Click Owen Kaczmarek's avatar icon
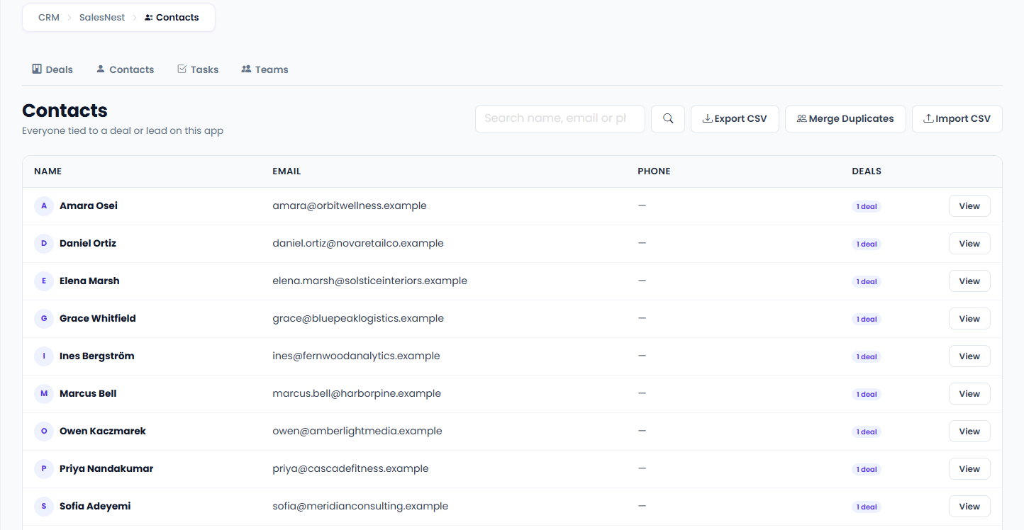 coord(44,432)
